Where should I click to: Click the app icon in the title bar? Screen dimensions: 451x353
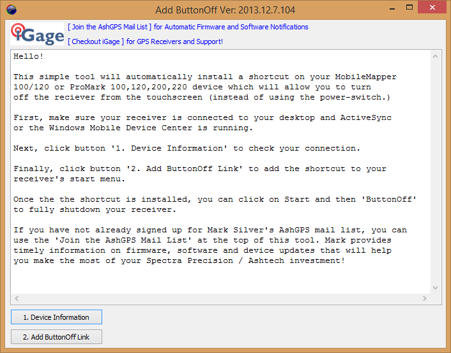click(x=11, y=10)
